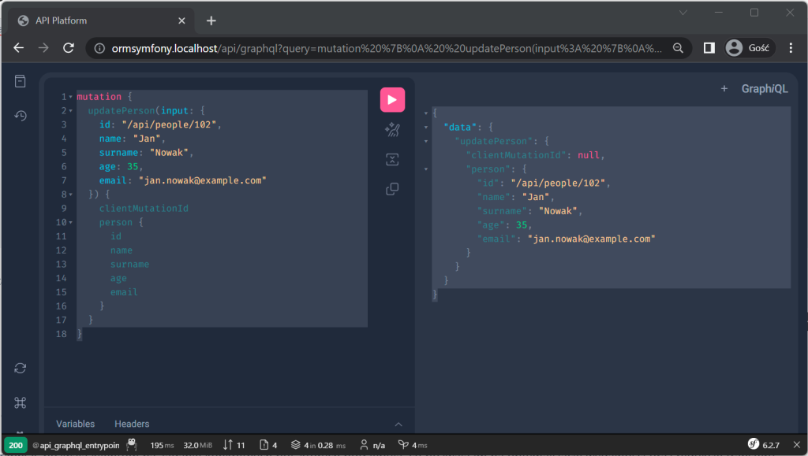Open the logs panel showing 4

pos(268,445)
